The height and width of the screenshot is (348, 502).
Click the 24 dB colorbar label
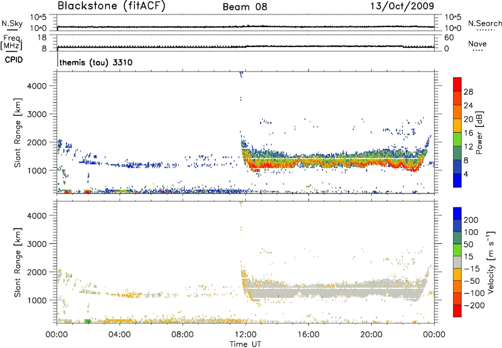coord(468,106)
